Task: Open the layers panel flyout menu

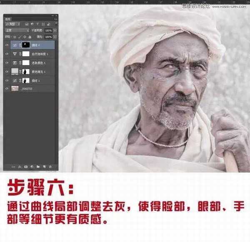Action: pos(56,19)
